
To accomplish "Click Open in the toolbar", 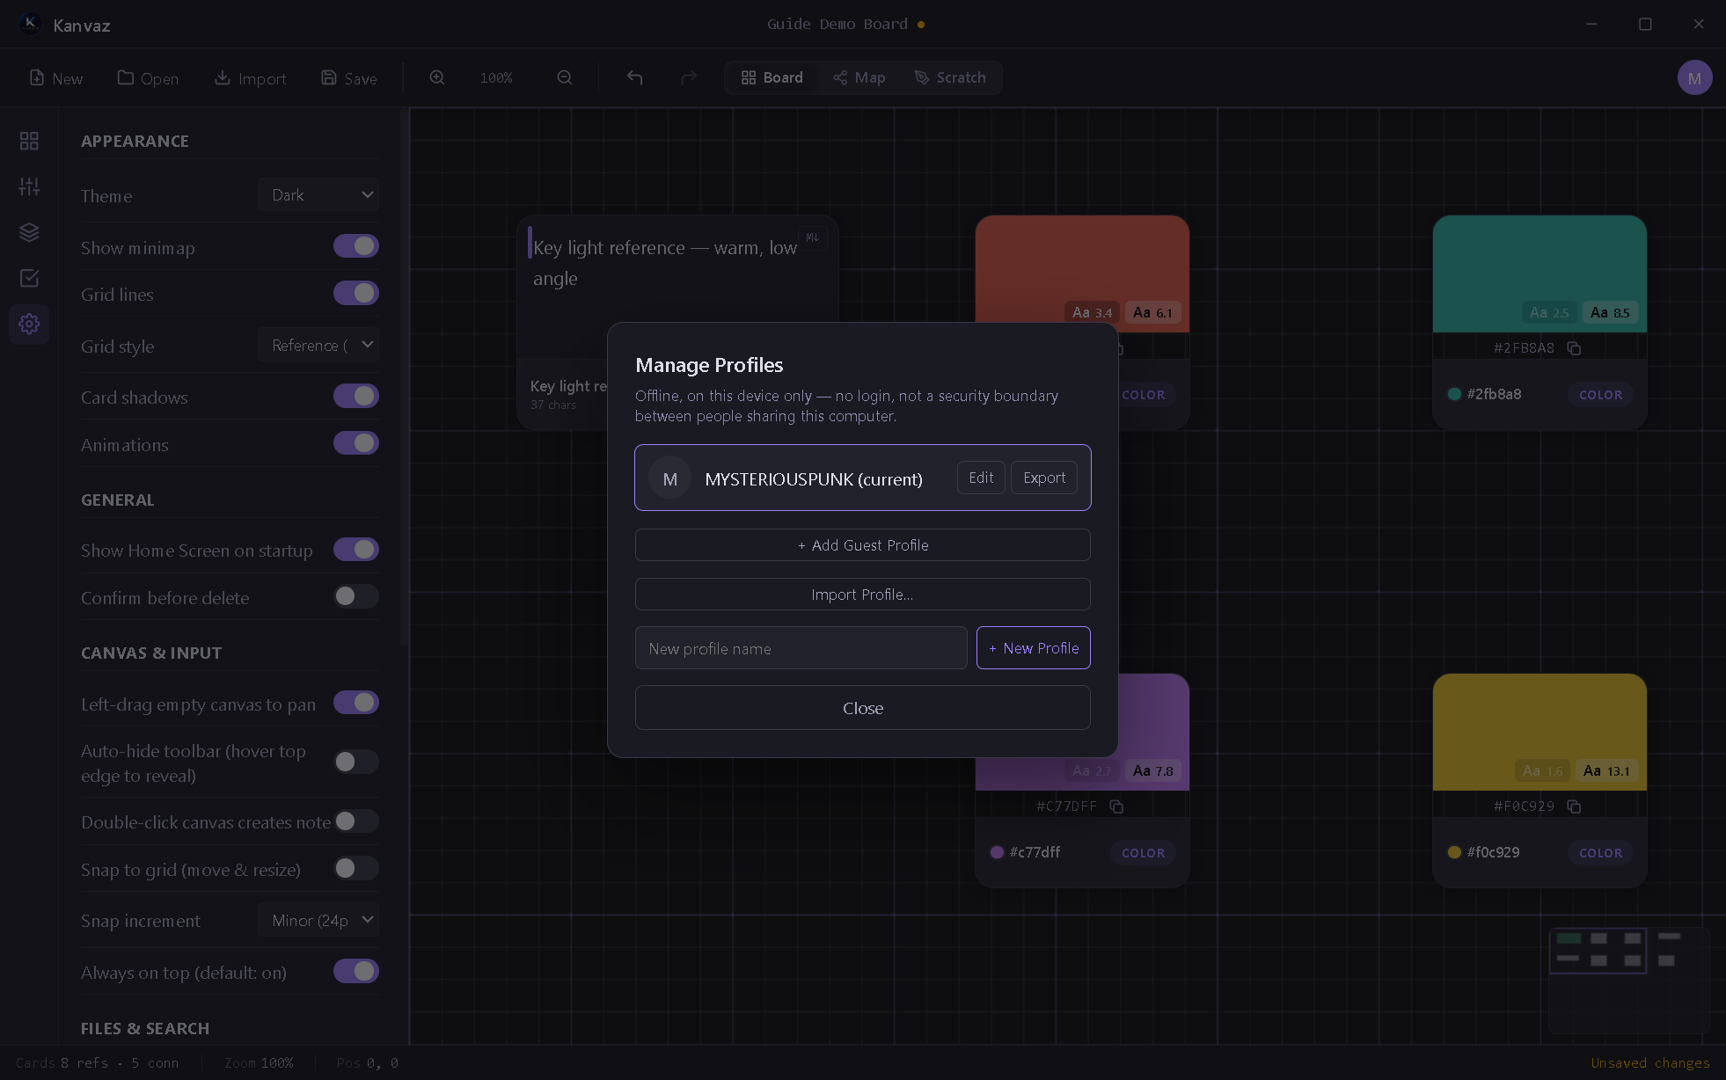I will (148, 78).
